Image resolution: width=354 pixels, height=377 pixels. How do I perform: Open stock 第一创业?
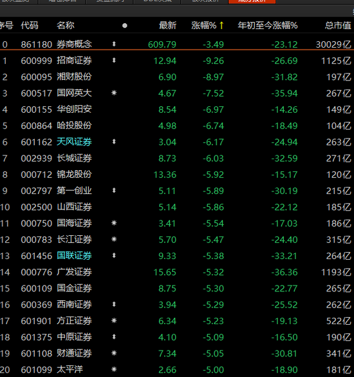point(74,191)
